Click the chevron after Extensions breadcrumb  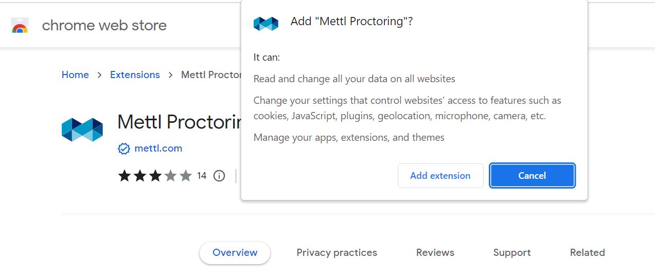click(170, 75)
